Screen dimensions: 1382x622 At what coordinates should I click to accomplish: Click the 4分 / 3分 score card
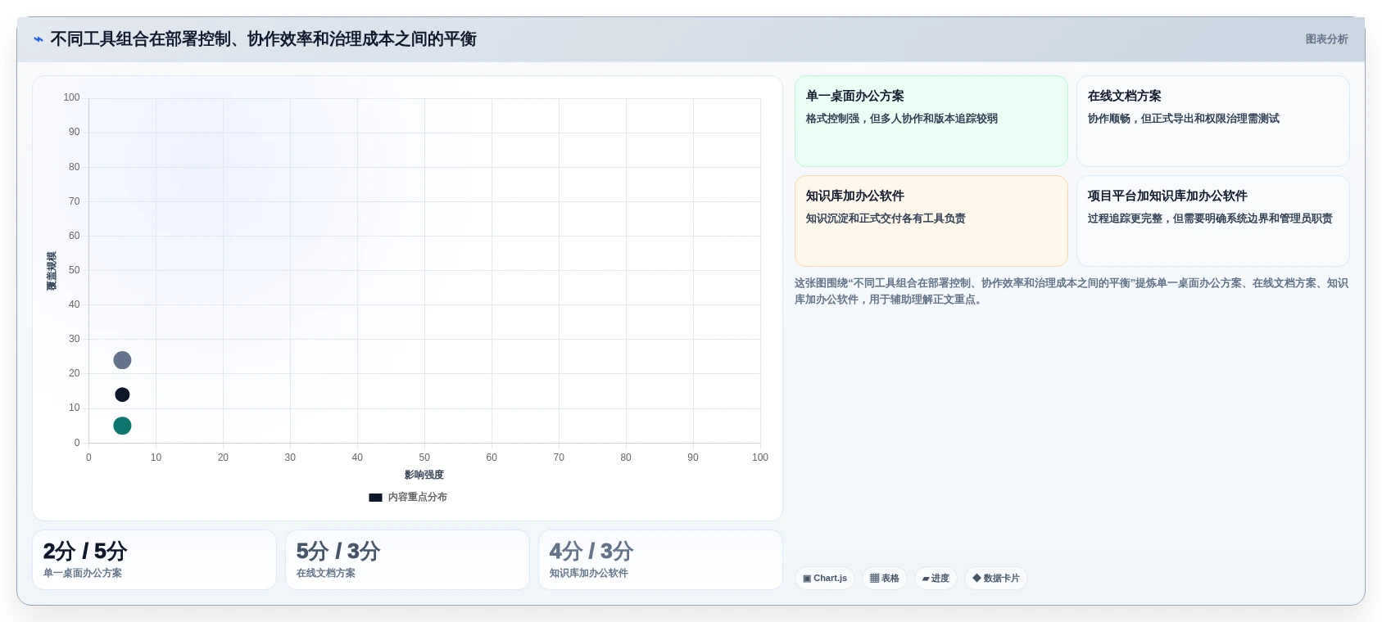tap(660, 560)
